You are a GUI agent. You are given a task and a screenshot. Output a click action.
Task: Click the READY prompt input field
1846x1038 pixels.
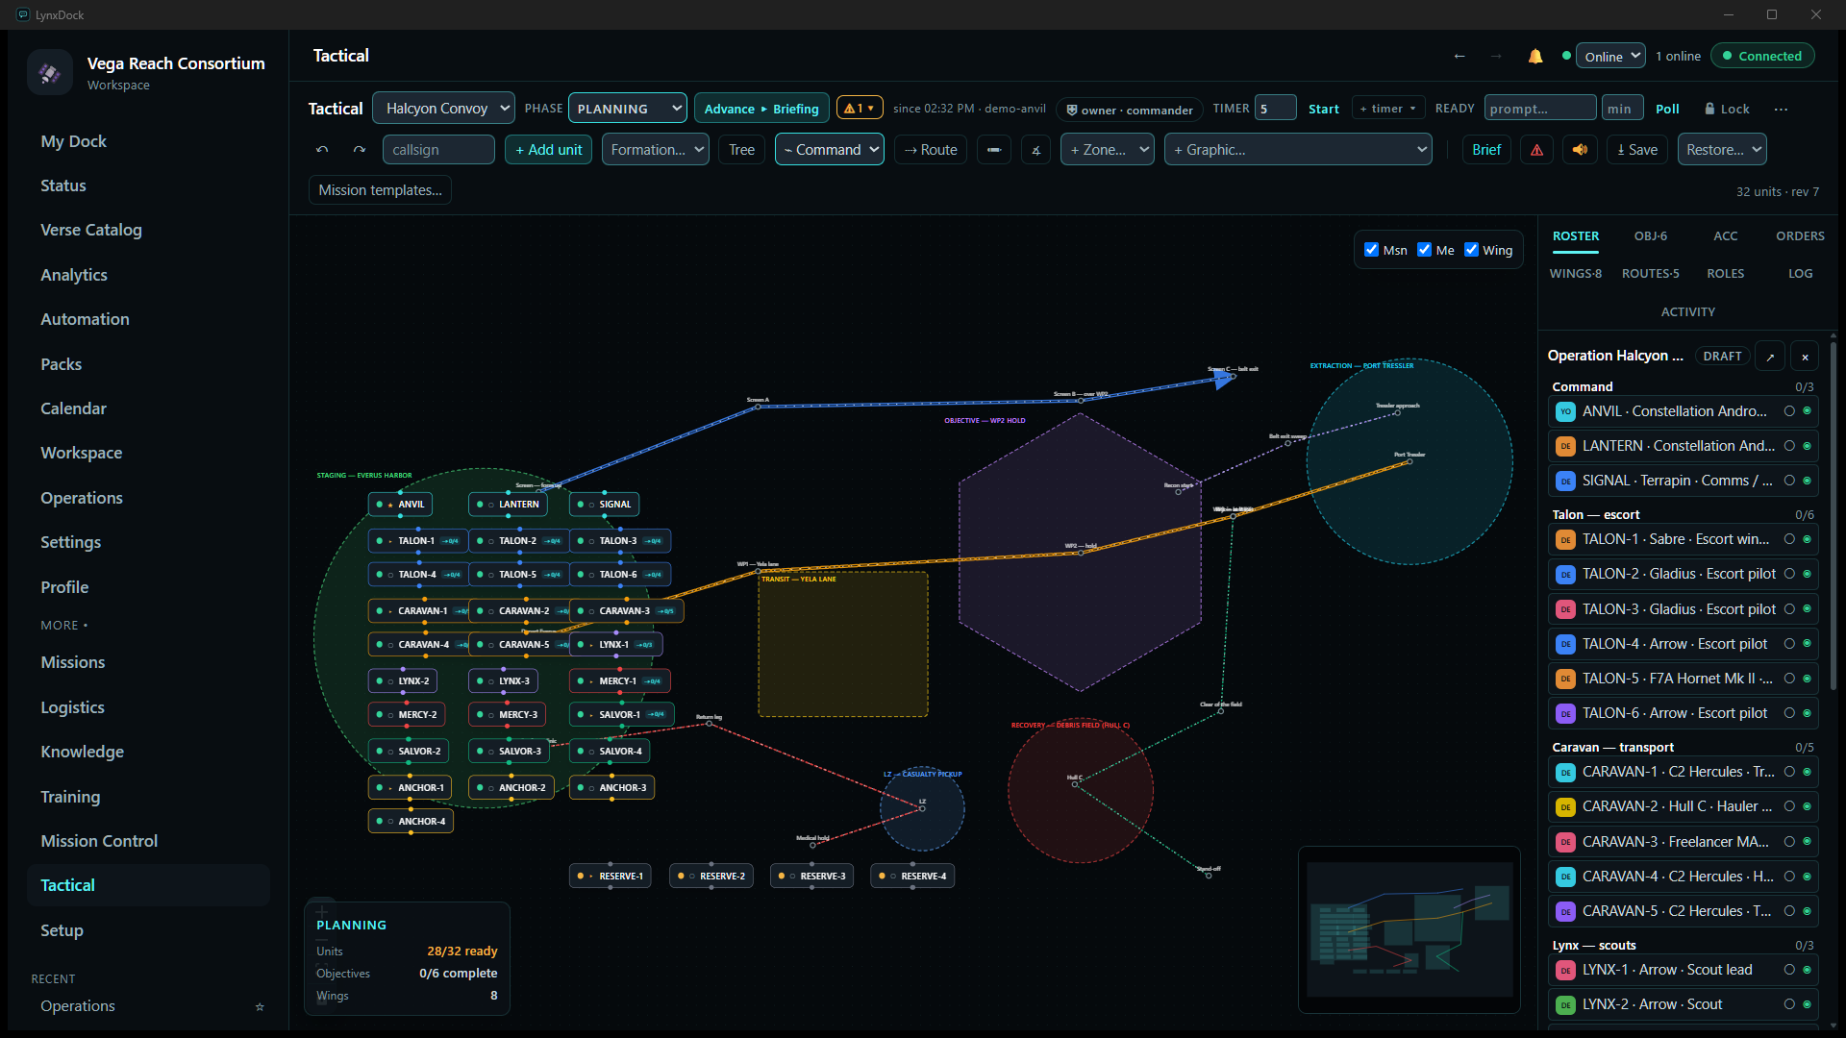click(1540, 109)
